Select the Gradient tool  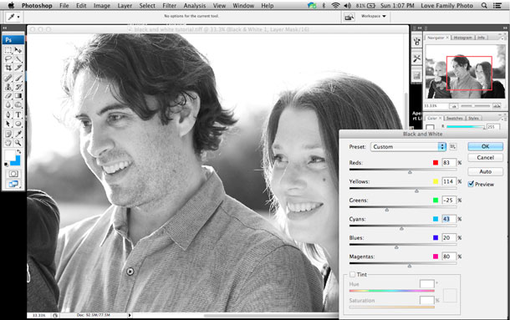point(18,95)
